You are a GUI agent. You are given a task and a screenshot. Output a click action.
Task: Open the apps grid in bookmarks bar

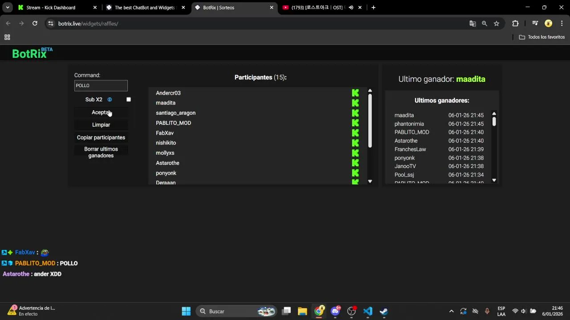(7, 37)
